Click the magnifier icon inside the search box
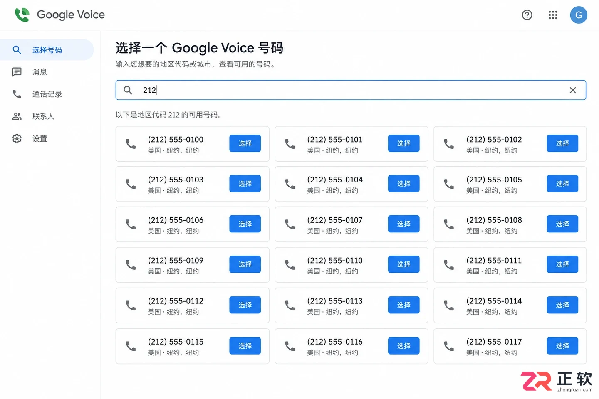The image size is (599, 399). click(x=128, y=90)
